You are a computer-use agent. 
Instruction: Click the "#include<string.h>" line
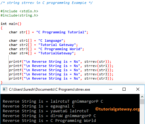pos(19,15)
